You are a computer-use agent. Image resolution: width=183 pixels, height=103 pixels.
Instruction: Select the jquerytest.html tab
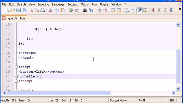click(14, 18)
